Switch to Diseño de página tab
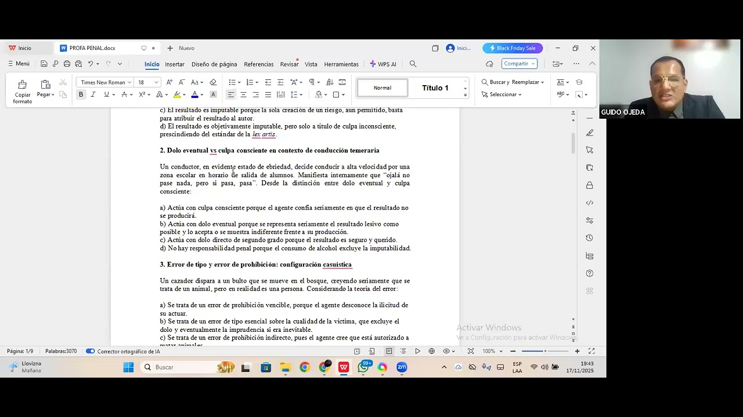 click(214, 64)
